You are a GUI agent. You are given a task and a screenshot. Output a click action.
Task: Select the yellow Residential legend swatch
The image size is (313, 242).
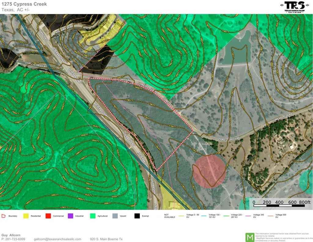click(25, 216)
